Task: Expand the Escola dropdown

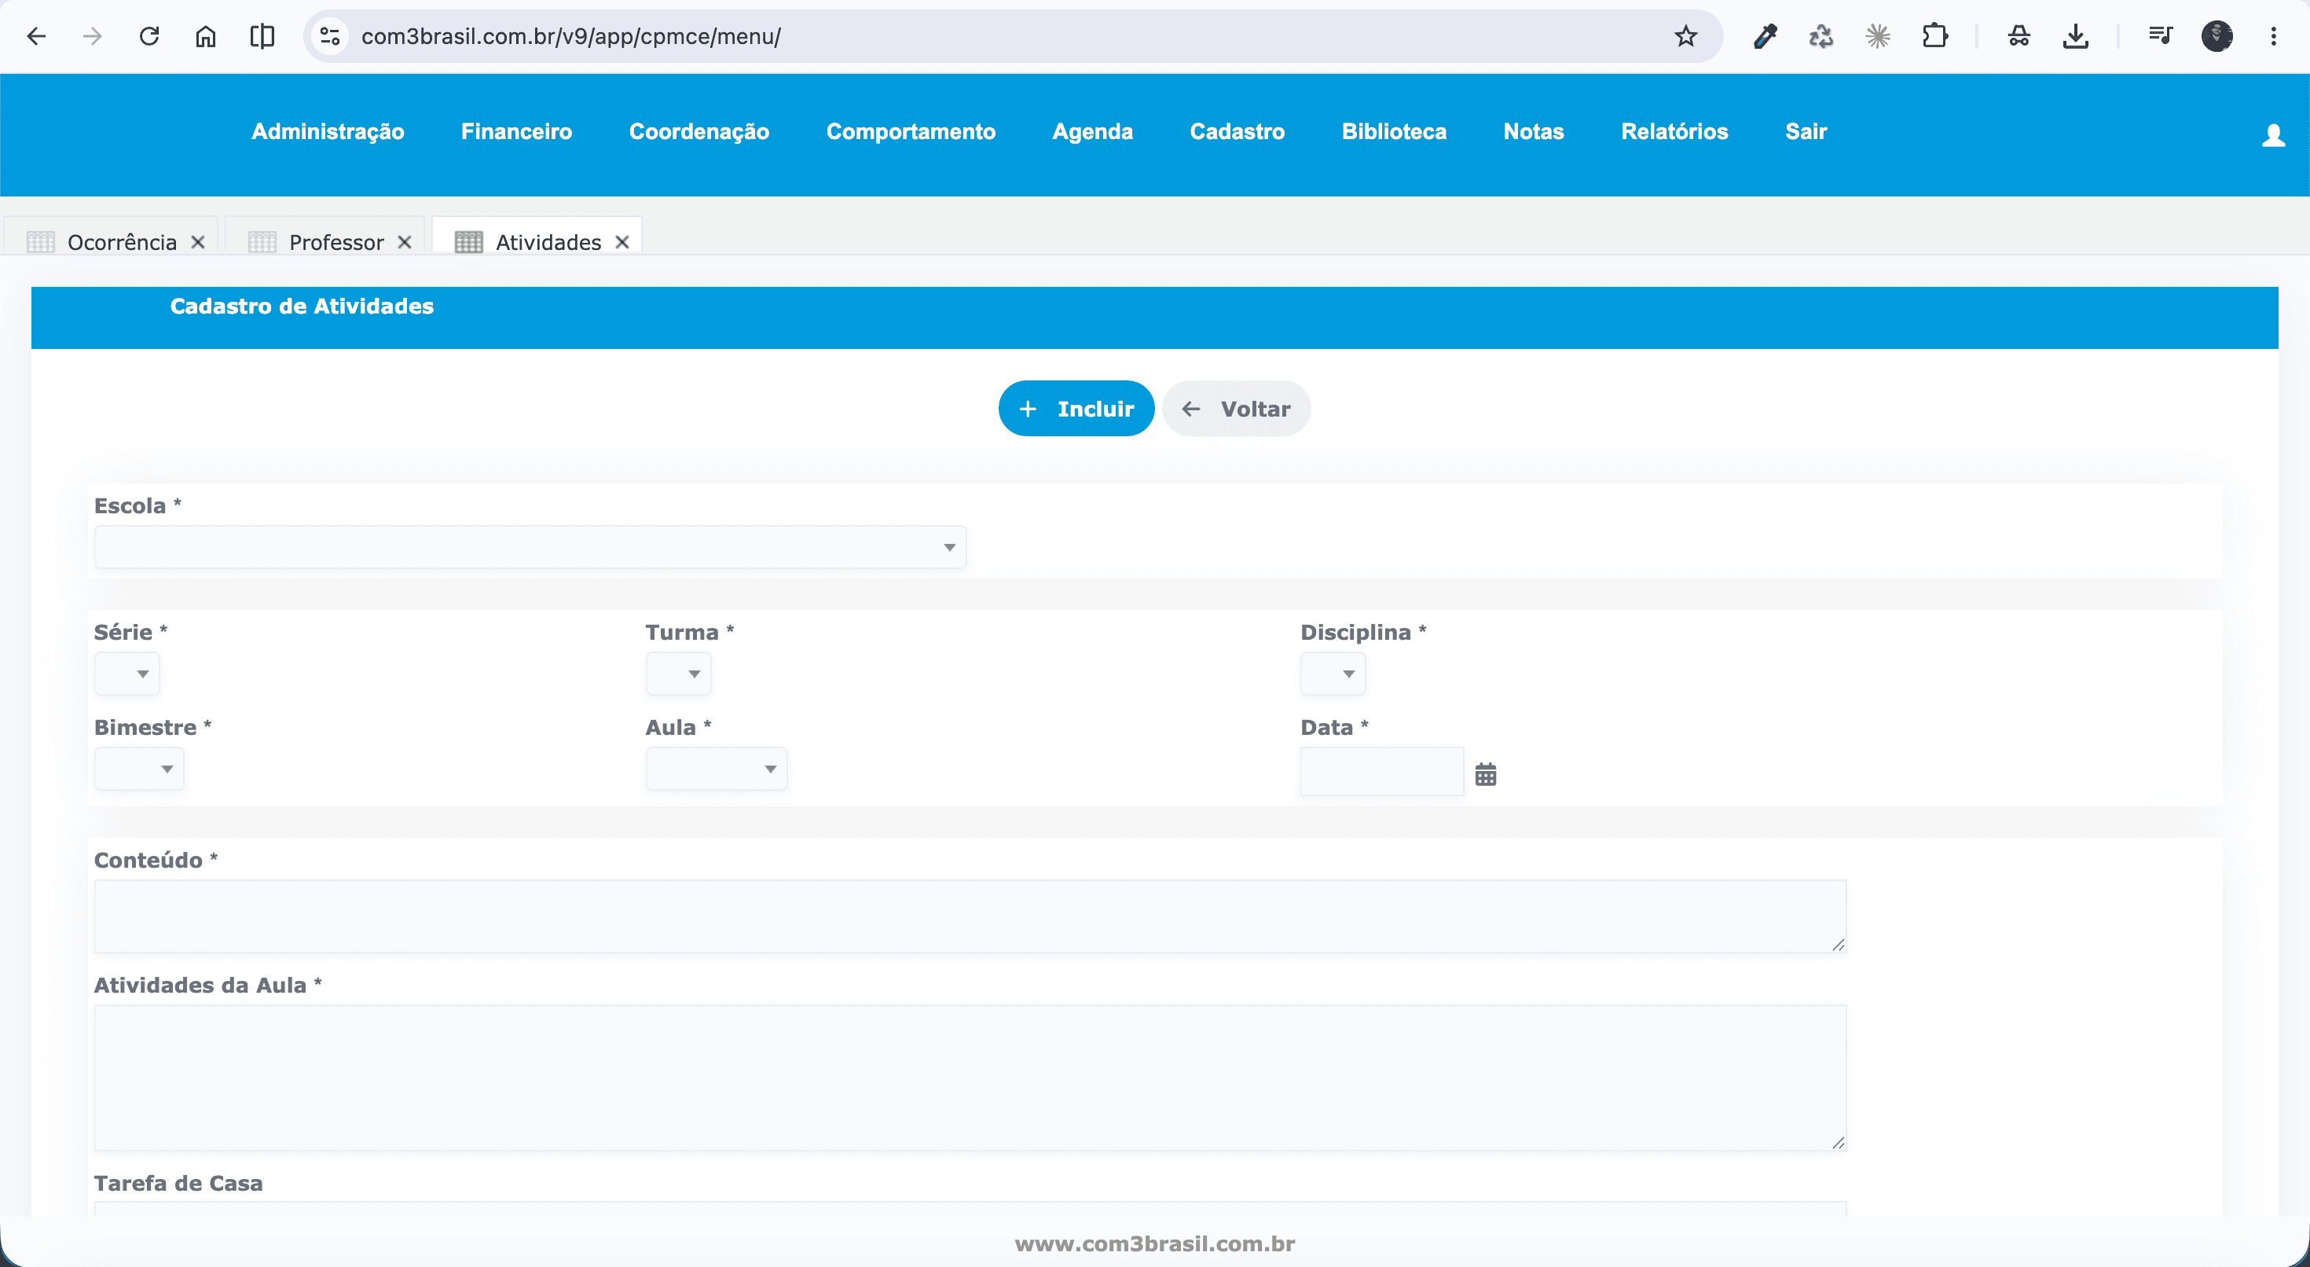Action: click(530, 547)
